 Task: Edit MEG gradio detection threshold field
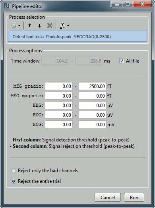click(59, 86)
